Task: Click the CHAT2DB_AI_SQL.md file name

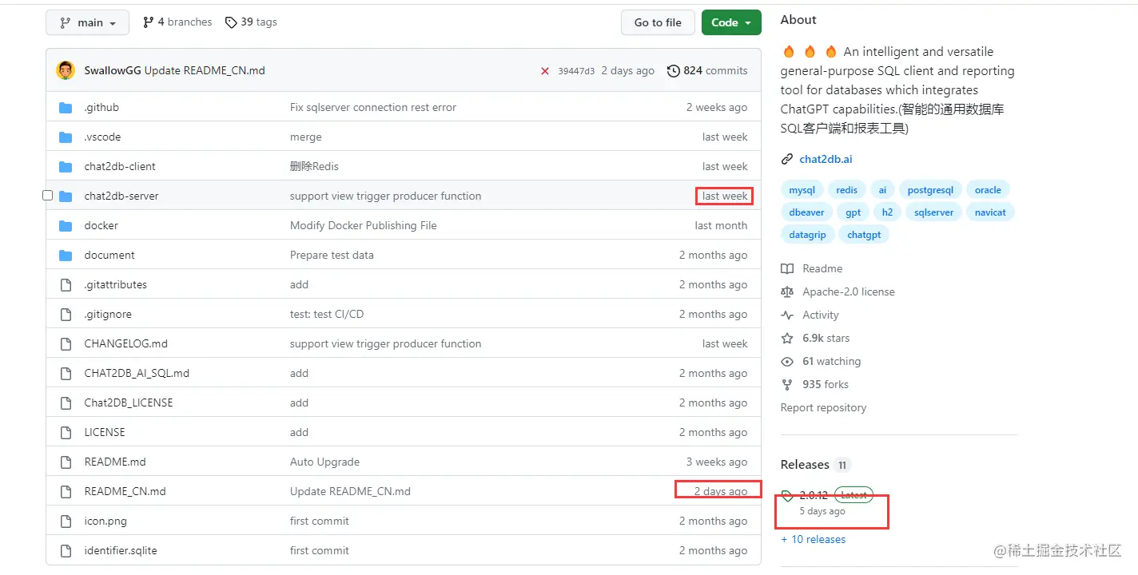Action: pyautogui.click(x=137, y=373)
